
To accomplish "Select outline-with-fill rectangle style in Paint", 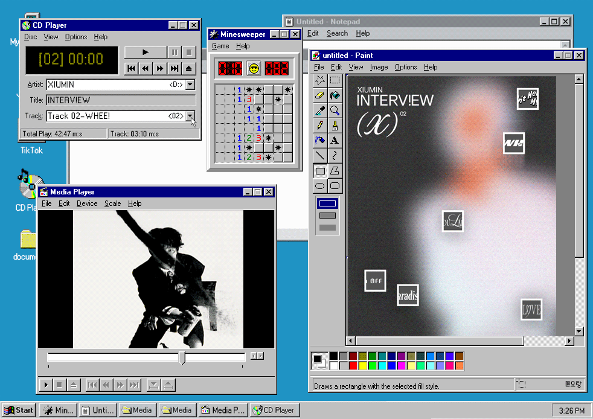I will (327, 216).
